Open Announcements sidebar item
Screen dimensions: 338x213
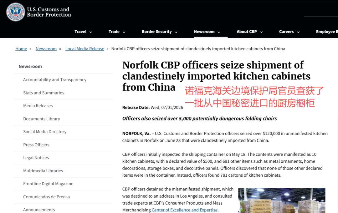[x=39, y=210]
